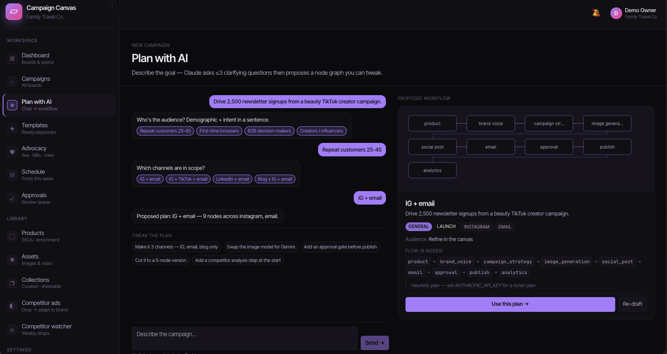Click the Re-draft button
Image resolution: width=667 pixels, height=354 pixels.
point(632,304)
